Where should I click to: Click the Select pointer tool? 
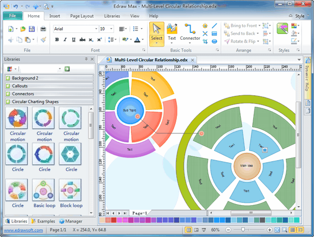pyautogui.click(x=156, y=31)
